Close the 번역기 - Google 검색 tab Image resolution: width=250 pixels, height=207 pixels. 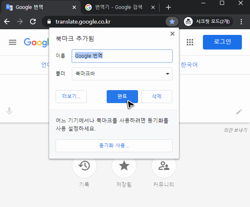pyautogui.click(x=153, y=7)
